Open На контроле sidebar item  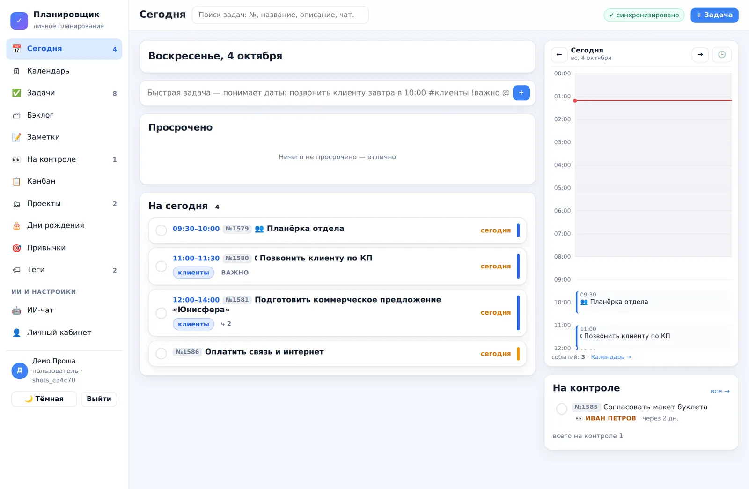(x=64, y=159)
